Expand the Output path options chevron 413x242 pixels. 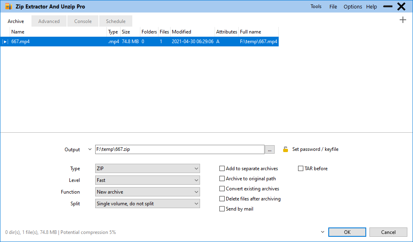(90, 149)
